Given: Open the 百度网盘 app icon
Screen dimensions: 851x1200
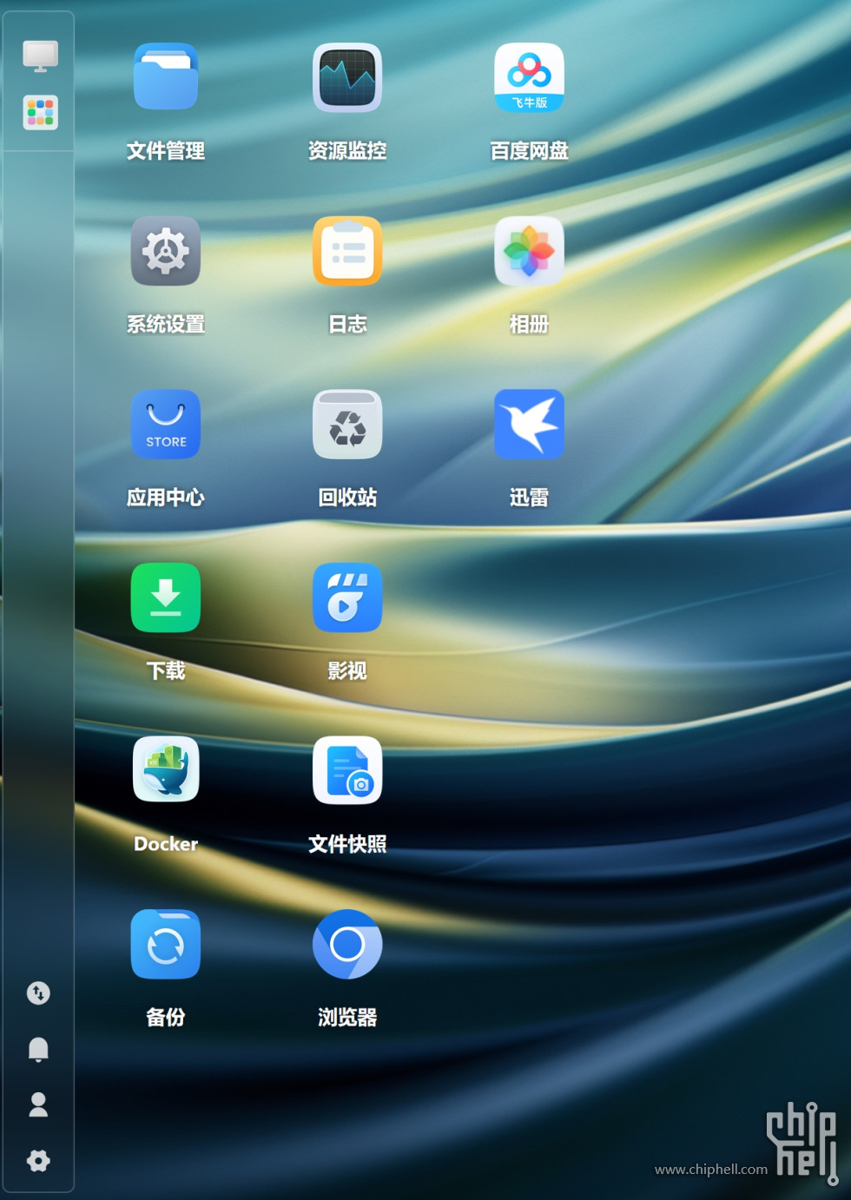Looking at the screenshot, I should pyautogui.click(x=529, y=77).
